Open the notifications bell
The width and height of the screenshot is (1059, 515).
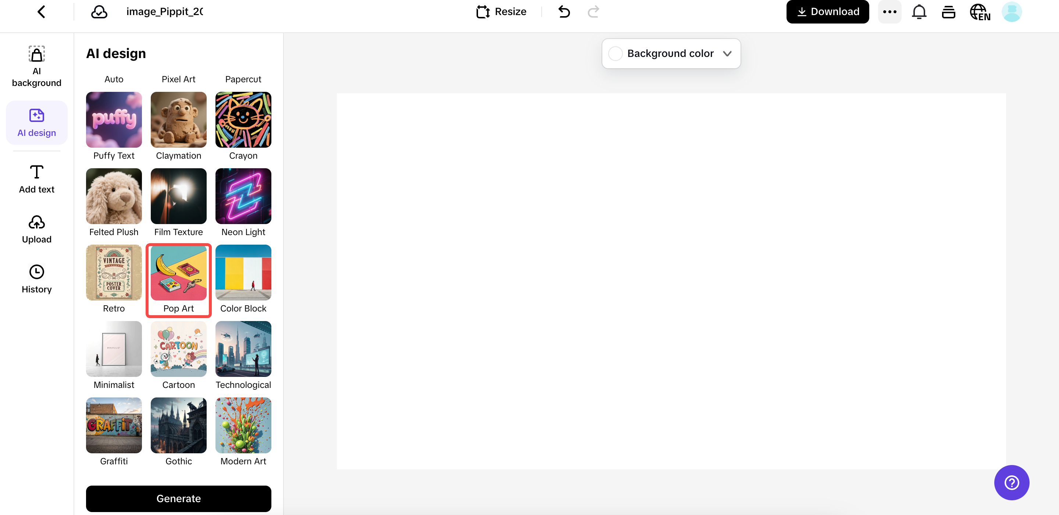pyautogui.click(x=919, y=11)
